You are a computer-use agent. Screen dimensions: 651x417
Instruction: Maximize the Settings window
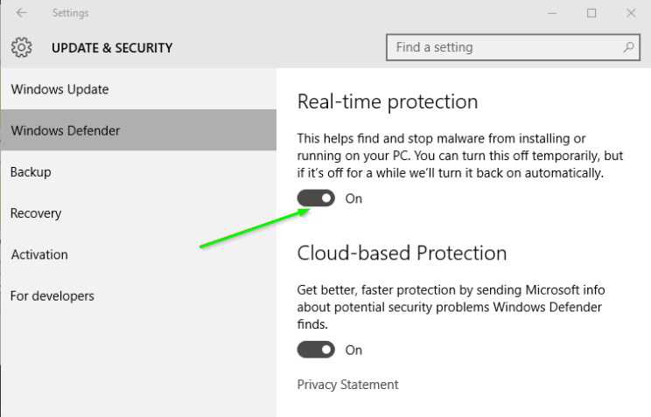[x=591, y=13]
